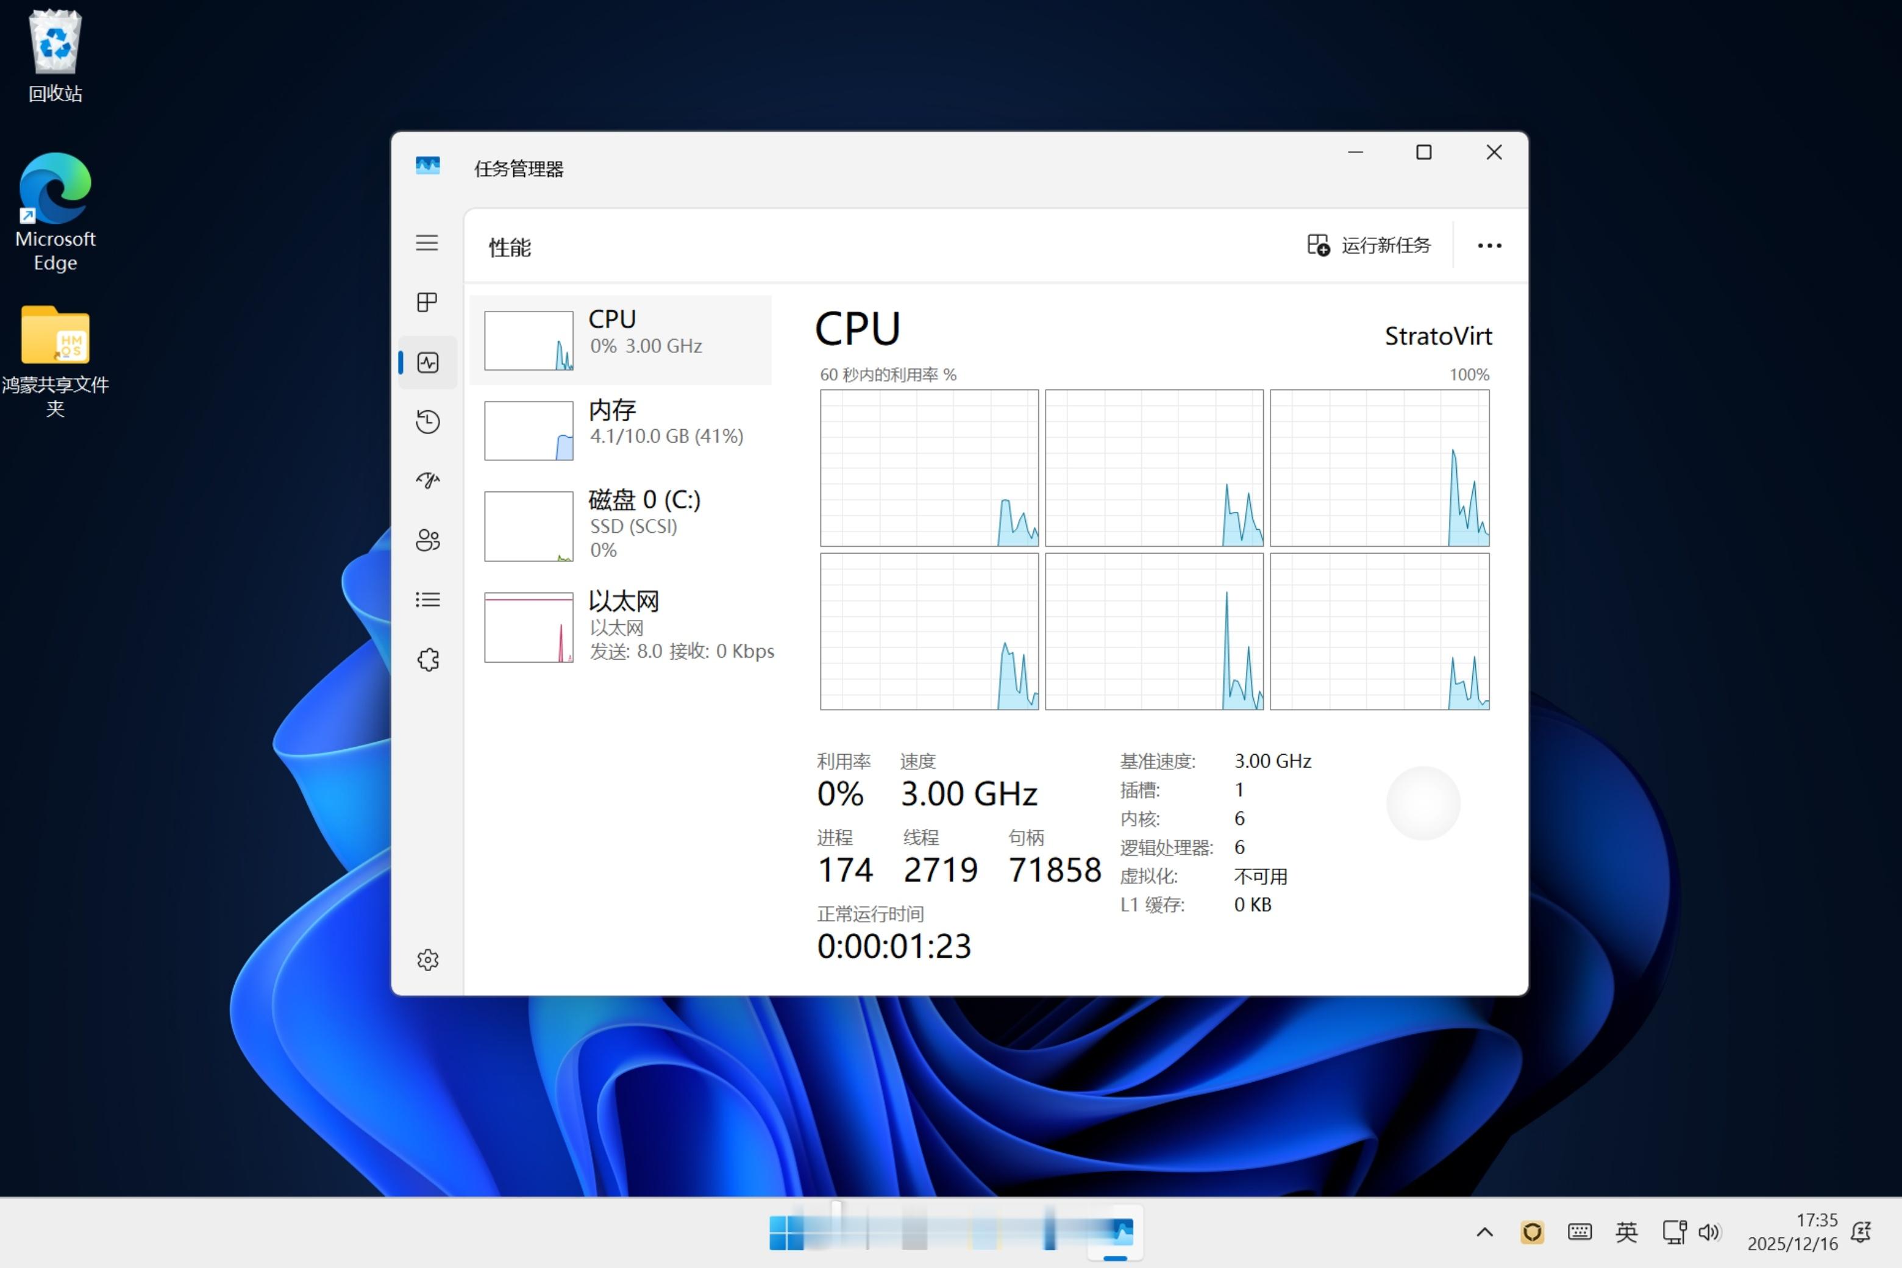This screenshot has width=1902, height=1268.
Task: Open Task Manager settings gear
Action: click(x=427, y=960)
